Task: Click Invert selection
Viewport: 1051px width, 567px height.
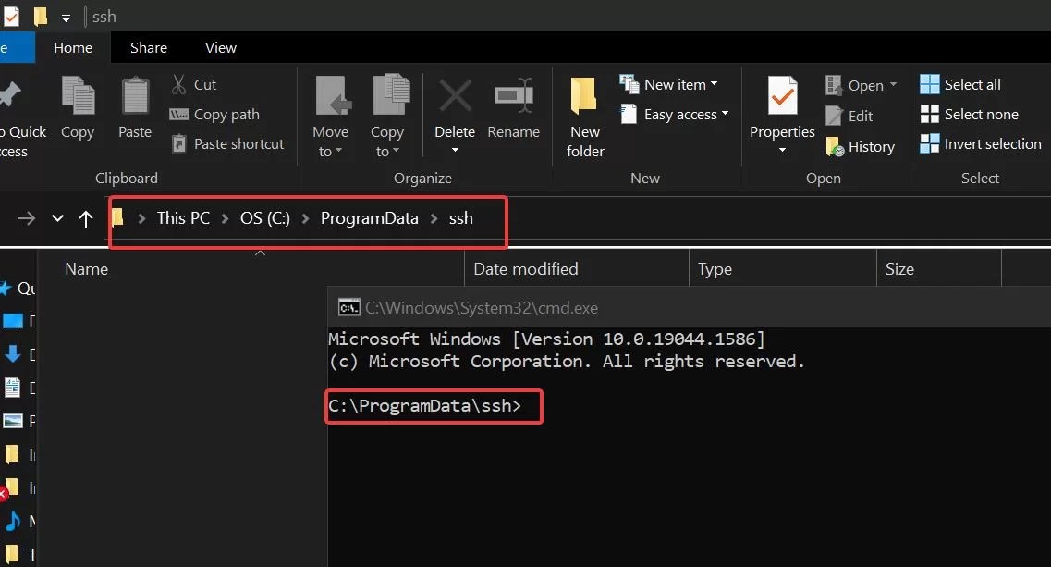Action: point(981,143)
